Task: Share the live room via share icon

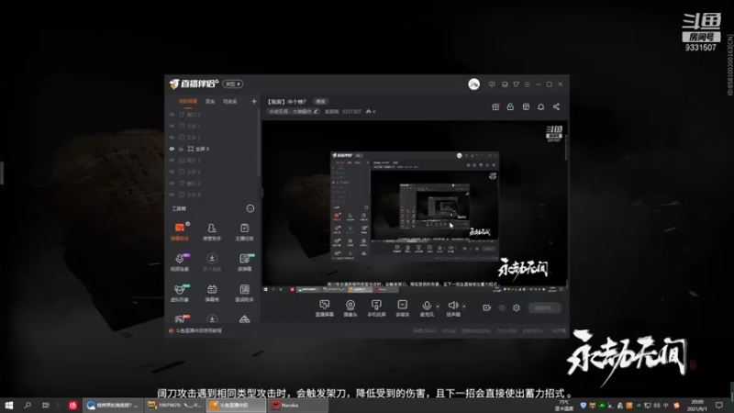Action: [x=556, y=106]
